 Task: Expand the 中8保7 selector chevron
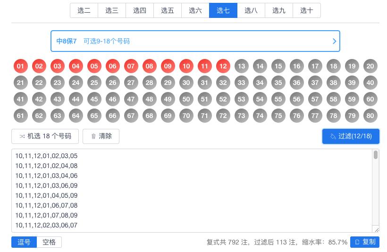click(334, 41)
